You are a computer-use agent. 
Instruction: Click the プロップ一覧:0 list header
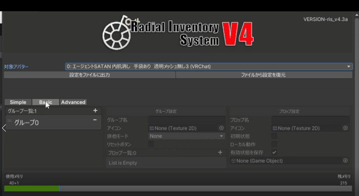[166, 153]
